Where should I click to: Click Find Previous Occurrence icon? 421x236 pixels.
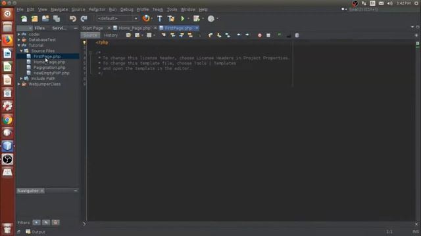pos(172,35)
